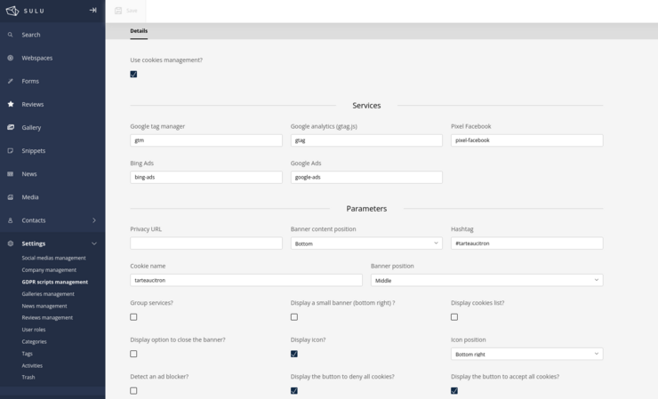Viewport: 658px width, 399px height.
Task: Open Social medias management
Action: (x=53, y=258)
